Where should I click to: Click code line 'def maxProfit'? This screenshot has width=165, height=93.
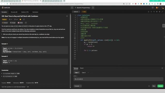(x=100, y=40)
